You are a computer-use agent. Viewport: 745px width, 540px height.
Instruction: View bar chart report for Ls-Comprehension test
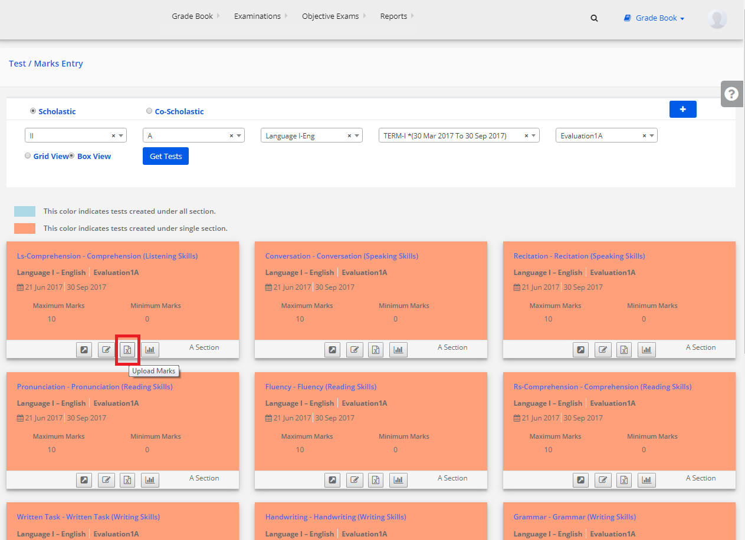150,350
